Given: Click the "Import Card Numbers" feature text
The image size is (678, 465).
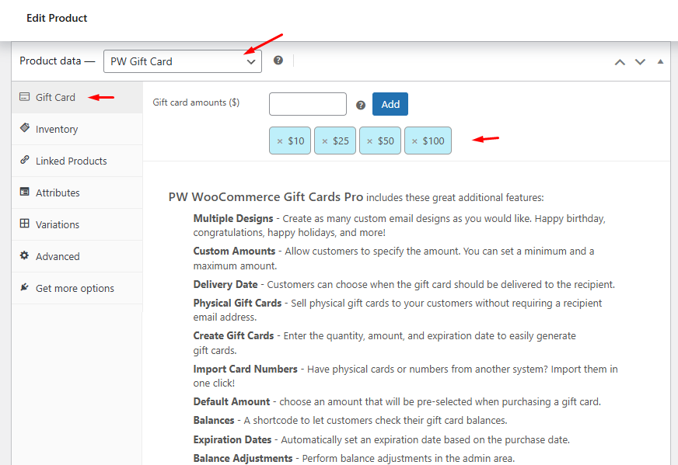Looking at the screenshot, I should click(x=245, y=370).
